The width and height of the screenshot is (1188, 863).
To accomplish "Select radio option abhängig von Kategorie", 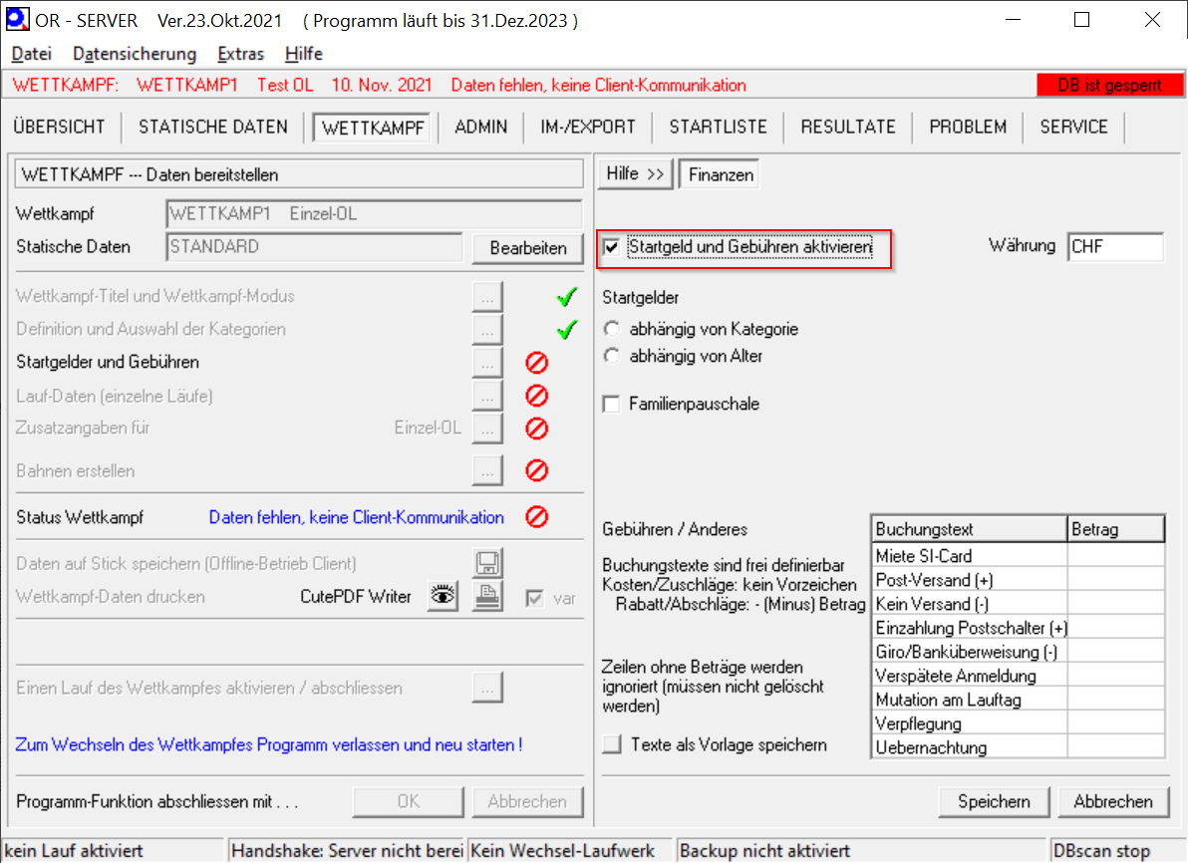I will 612,329.
